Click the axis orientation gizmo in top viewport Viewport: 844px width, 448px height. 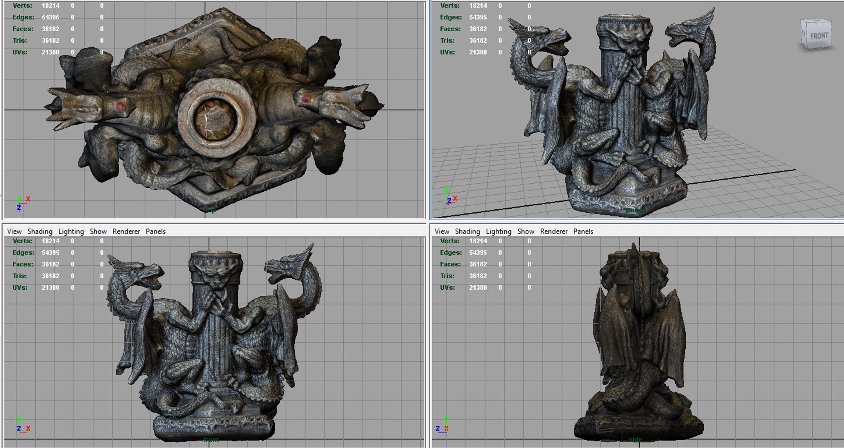point(23,203)
